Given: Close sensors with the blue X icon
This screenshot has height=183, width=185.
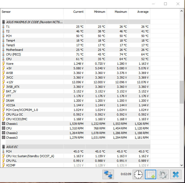Looking at the screenshot, I should pos(176,174).
